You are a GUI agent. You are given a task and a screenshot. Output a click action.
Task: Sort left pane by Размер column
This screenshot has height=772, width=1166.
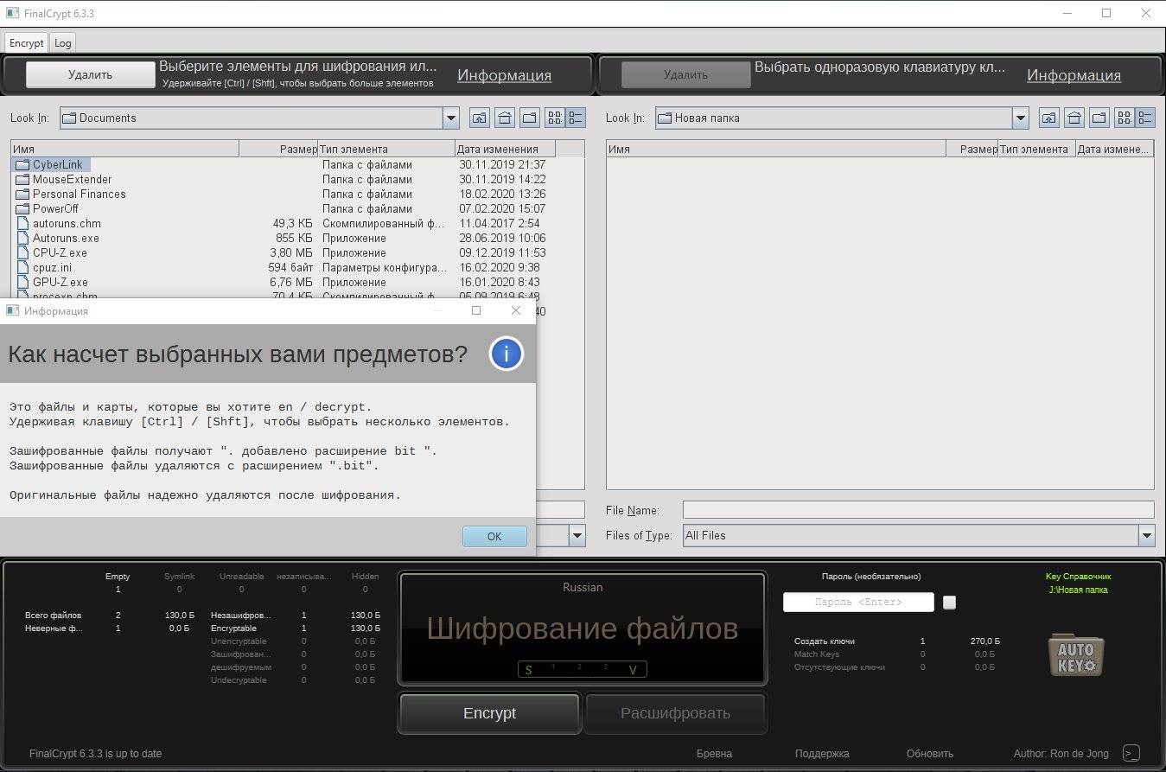[x=278, y=149]
